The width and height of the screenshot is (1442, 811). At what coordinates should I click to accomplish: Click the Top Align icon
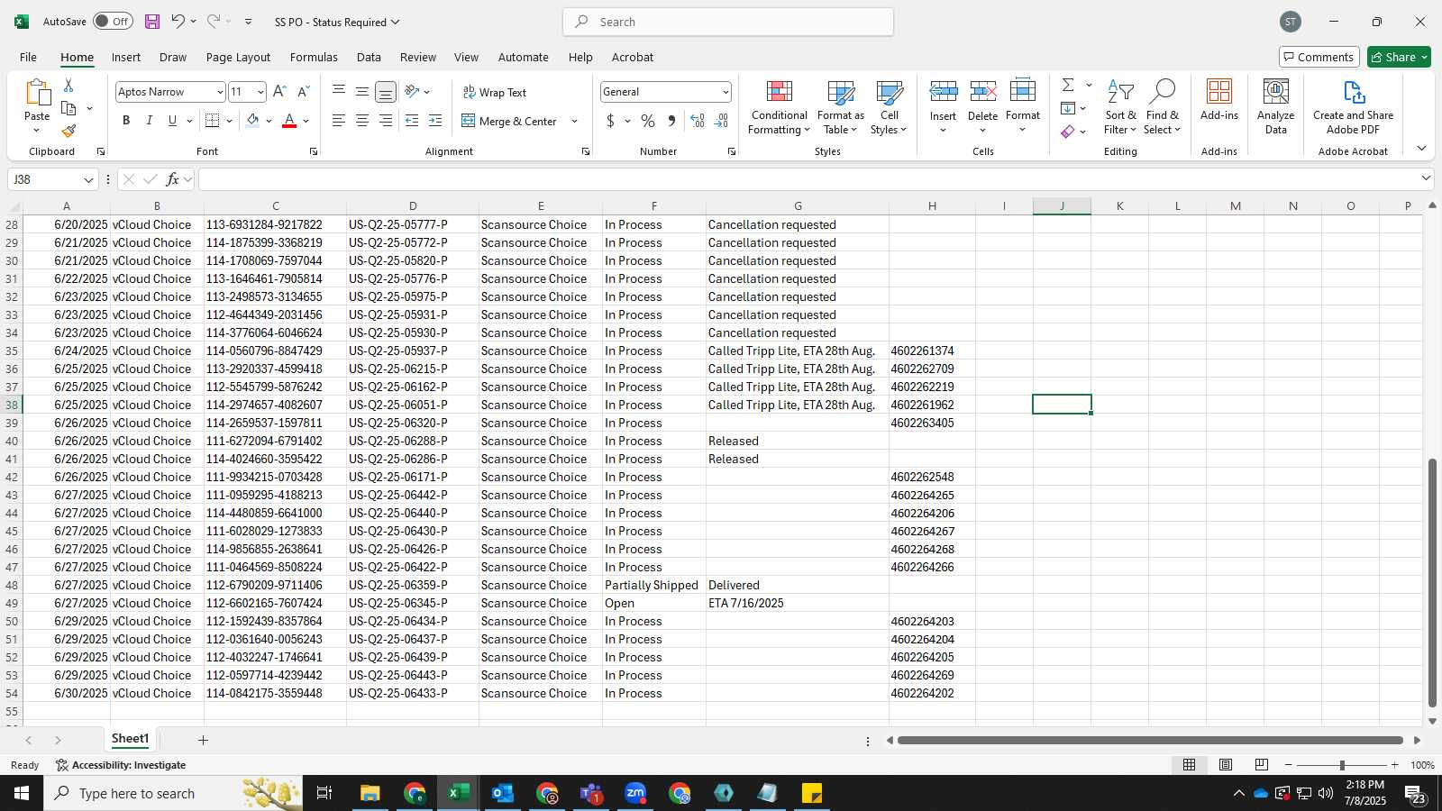pos(339,92)
